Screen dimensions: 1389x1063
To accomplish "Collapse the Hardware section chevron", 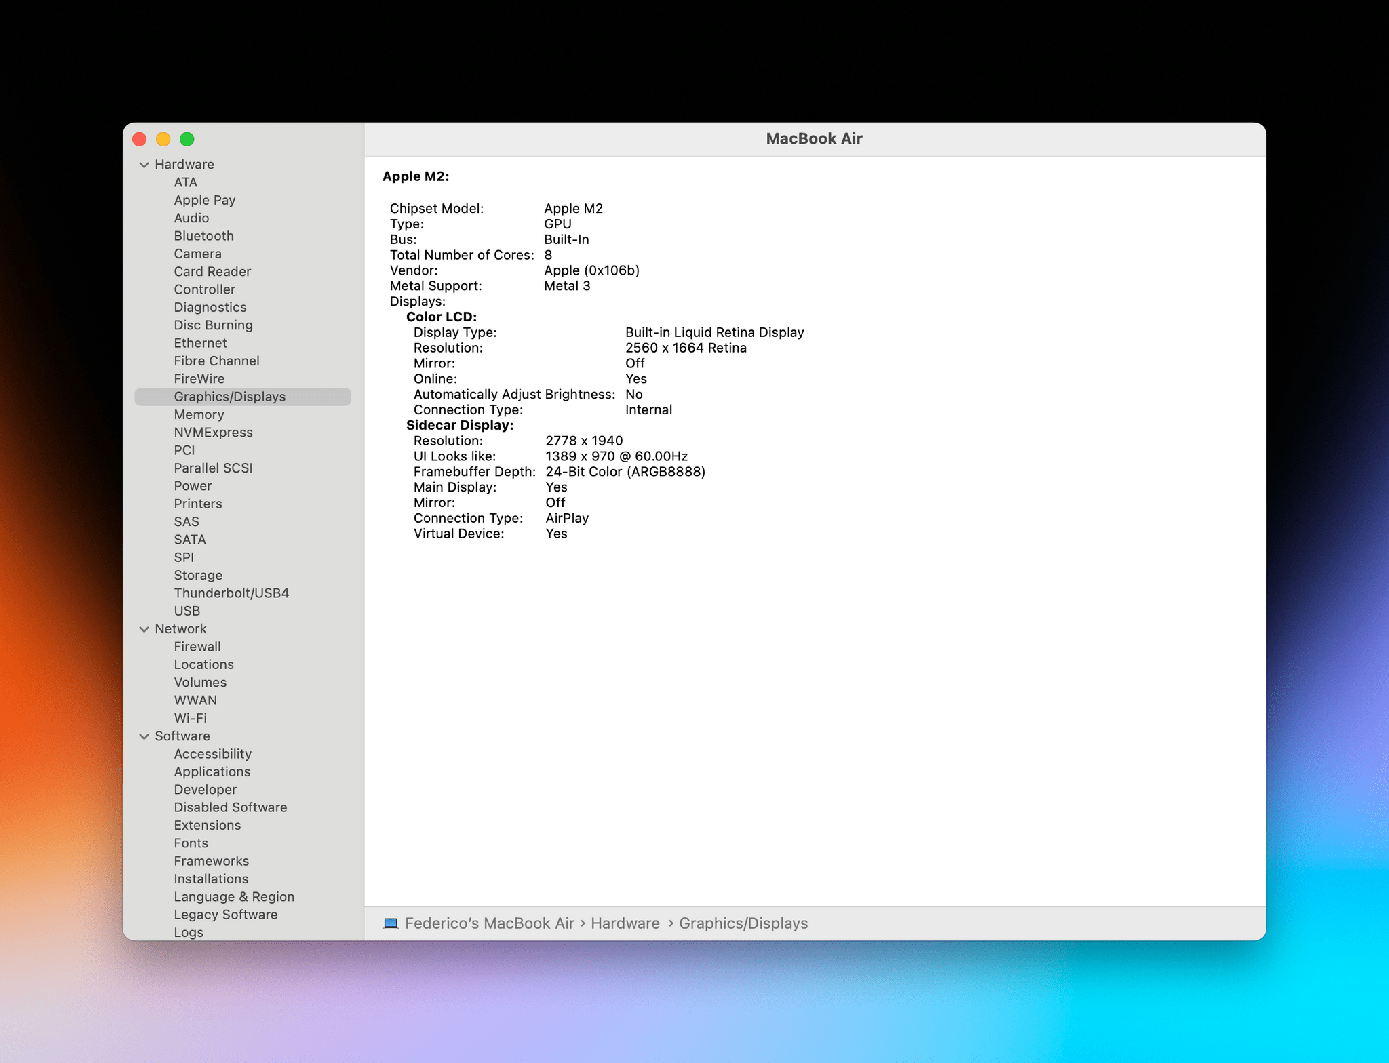I will tap(144, 165).
